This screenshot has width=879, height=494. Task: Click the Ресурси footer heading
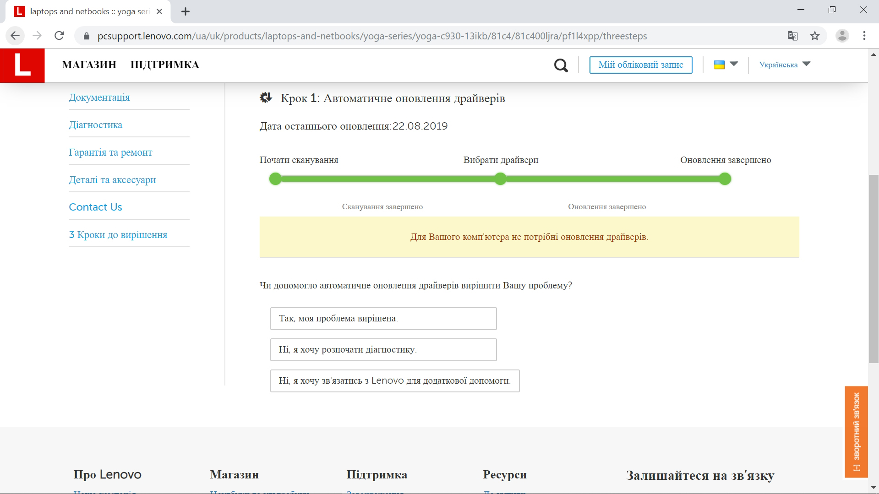pyautogui.click(x=505, y=475)
